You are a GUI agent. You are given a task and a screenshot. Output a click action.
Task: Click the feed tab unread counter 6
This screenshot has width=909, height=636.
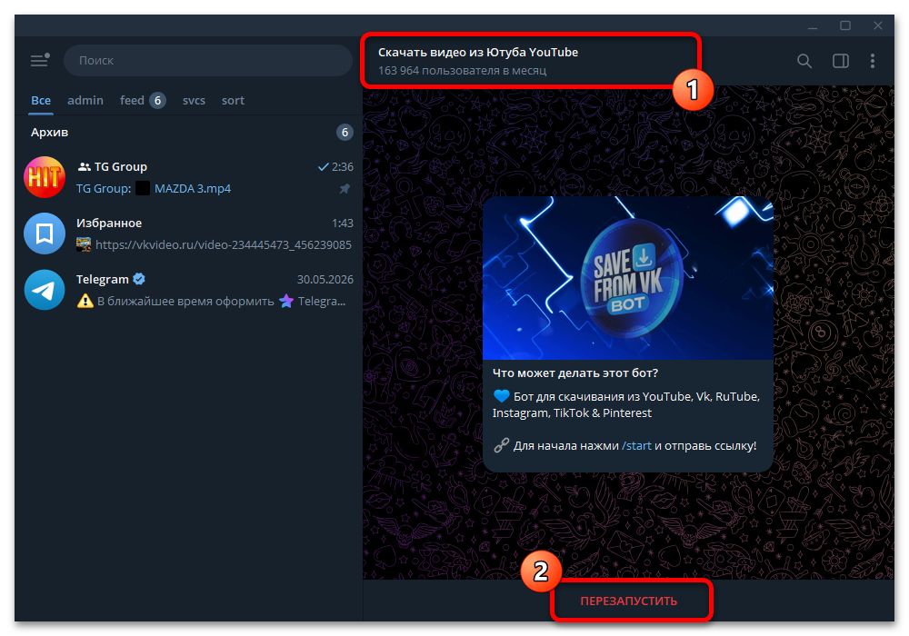(157, 100)
